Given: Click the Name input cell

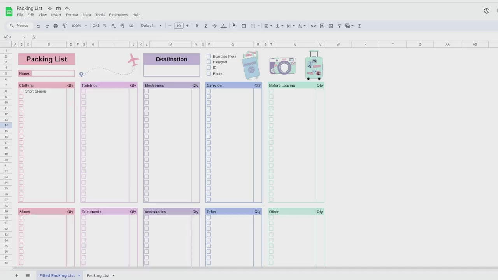Looking at the screenshot, I should tap(53, 73).
